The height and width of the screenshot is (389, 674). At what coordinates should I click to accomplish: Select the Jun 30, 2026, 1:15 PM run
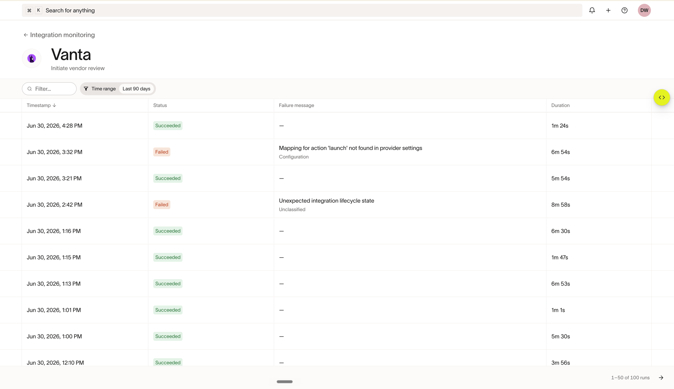pyautogui.click(x=337, y=257)
